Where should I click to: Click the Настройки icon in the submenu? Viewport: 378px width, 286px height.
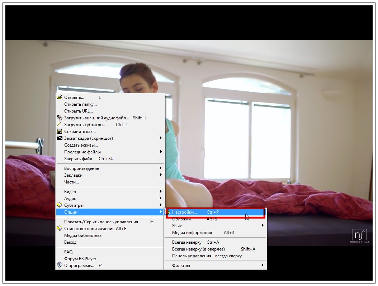pyautogui.click(x=167, y=212)
